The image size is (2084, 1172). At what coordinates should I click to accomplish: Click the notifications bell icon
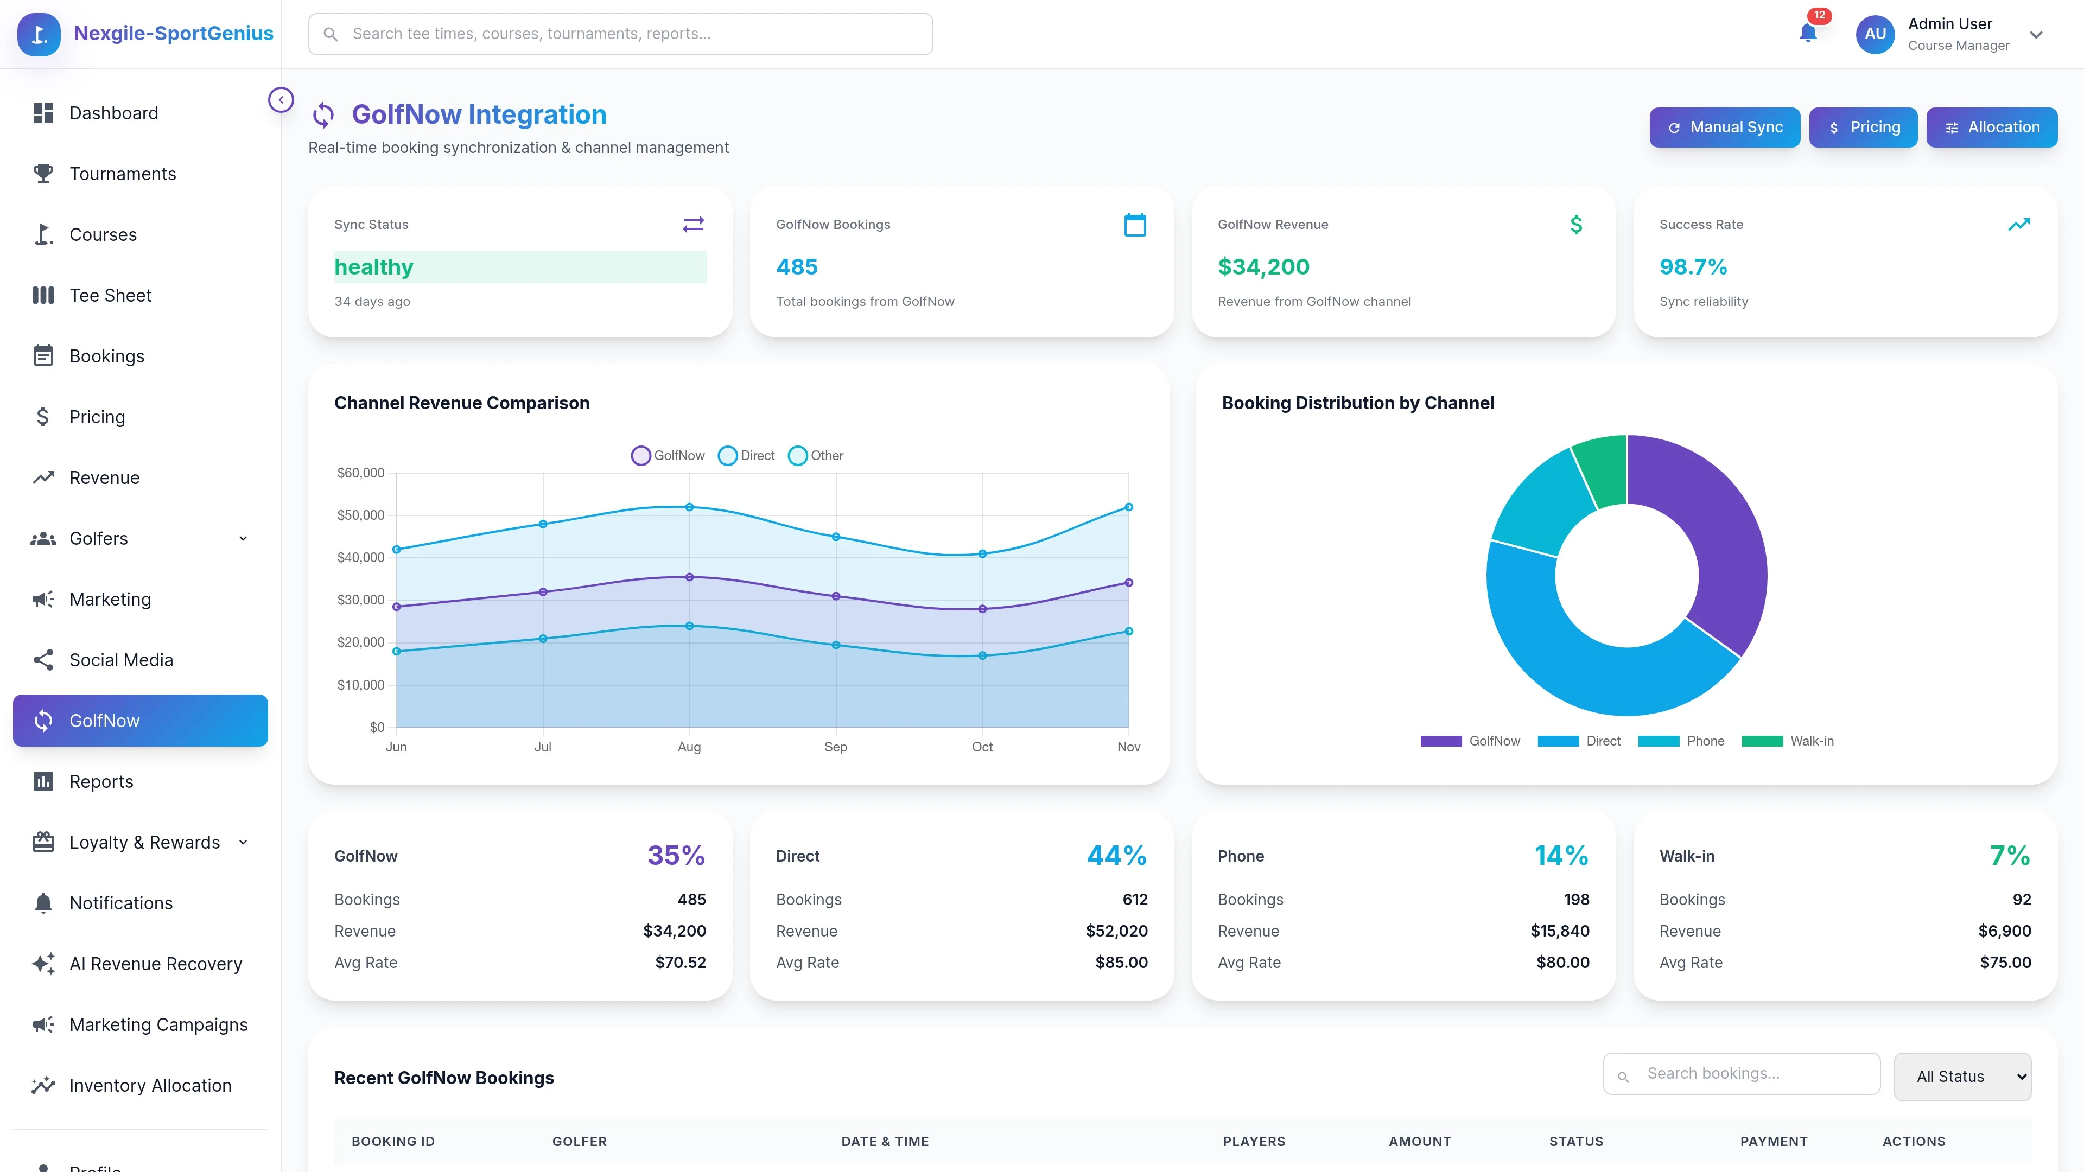[1807, 33]
